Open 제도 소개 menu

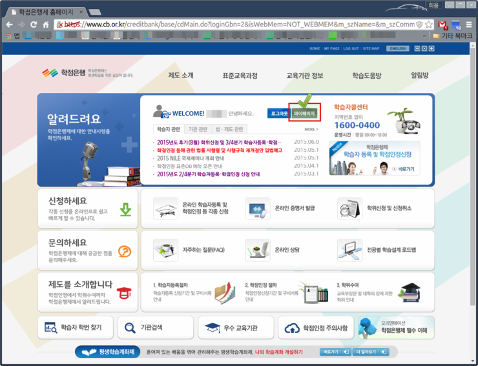pos(181,76)
